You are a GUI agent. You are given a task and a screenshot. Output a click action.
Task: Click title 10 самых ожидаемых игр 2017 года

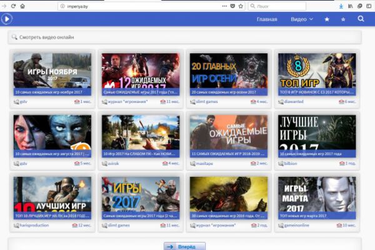(x=311, y=154)
